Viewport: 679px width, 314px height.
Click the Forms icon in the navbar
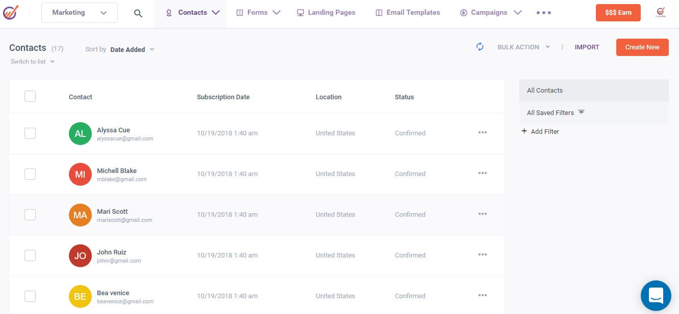(x=239, y=12)
